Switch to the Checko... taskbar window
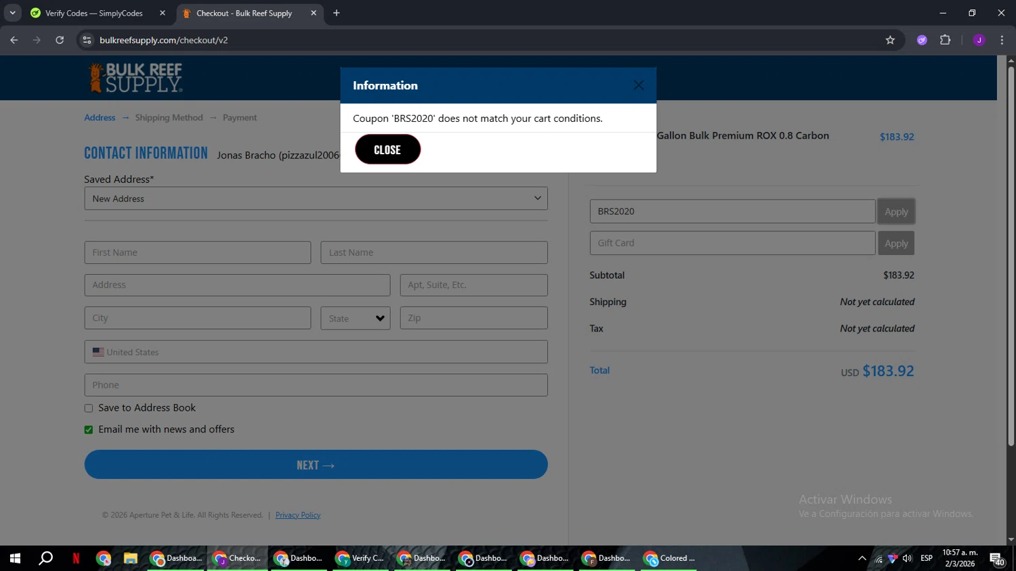This screenshot has height=571, width=1016. [x=237, y=558]
